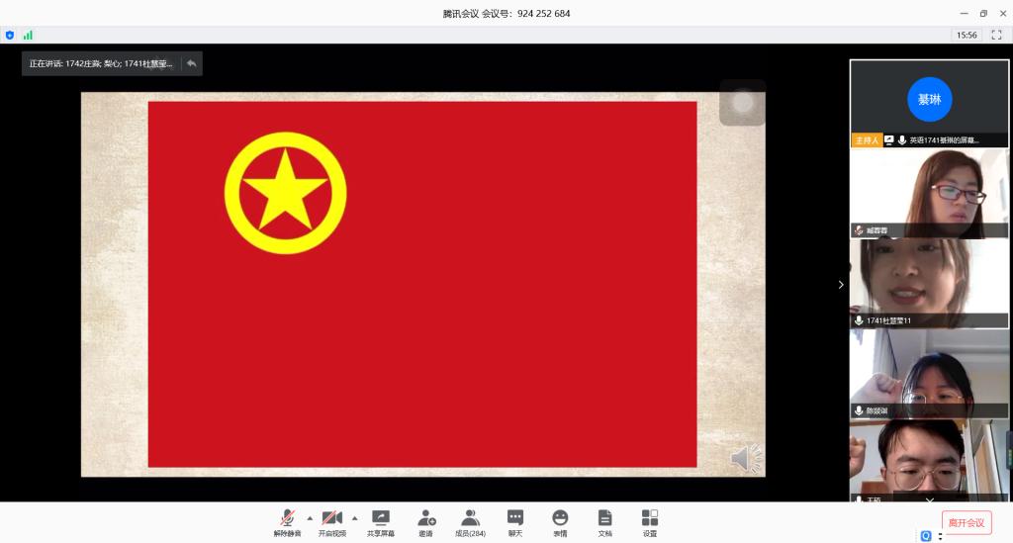
Task: Select the bottom male participant video tile
Action: [x=929, y=460]
